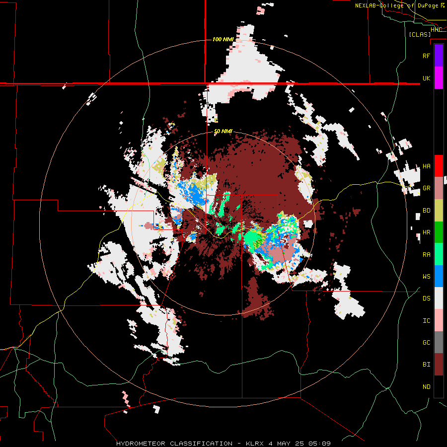Pick the red HA legend swatch
This screenshot has height=447, width=447.
pyautogui.click(x=439, y=166)
